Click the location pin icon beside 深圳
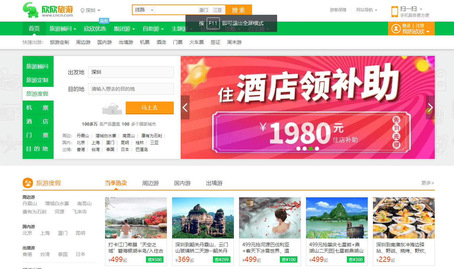The width and height of the screenshot is (454, 269). (x=82, y=11)
